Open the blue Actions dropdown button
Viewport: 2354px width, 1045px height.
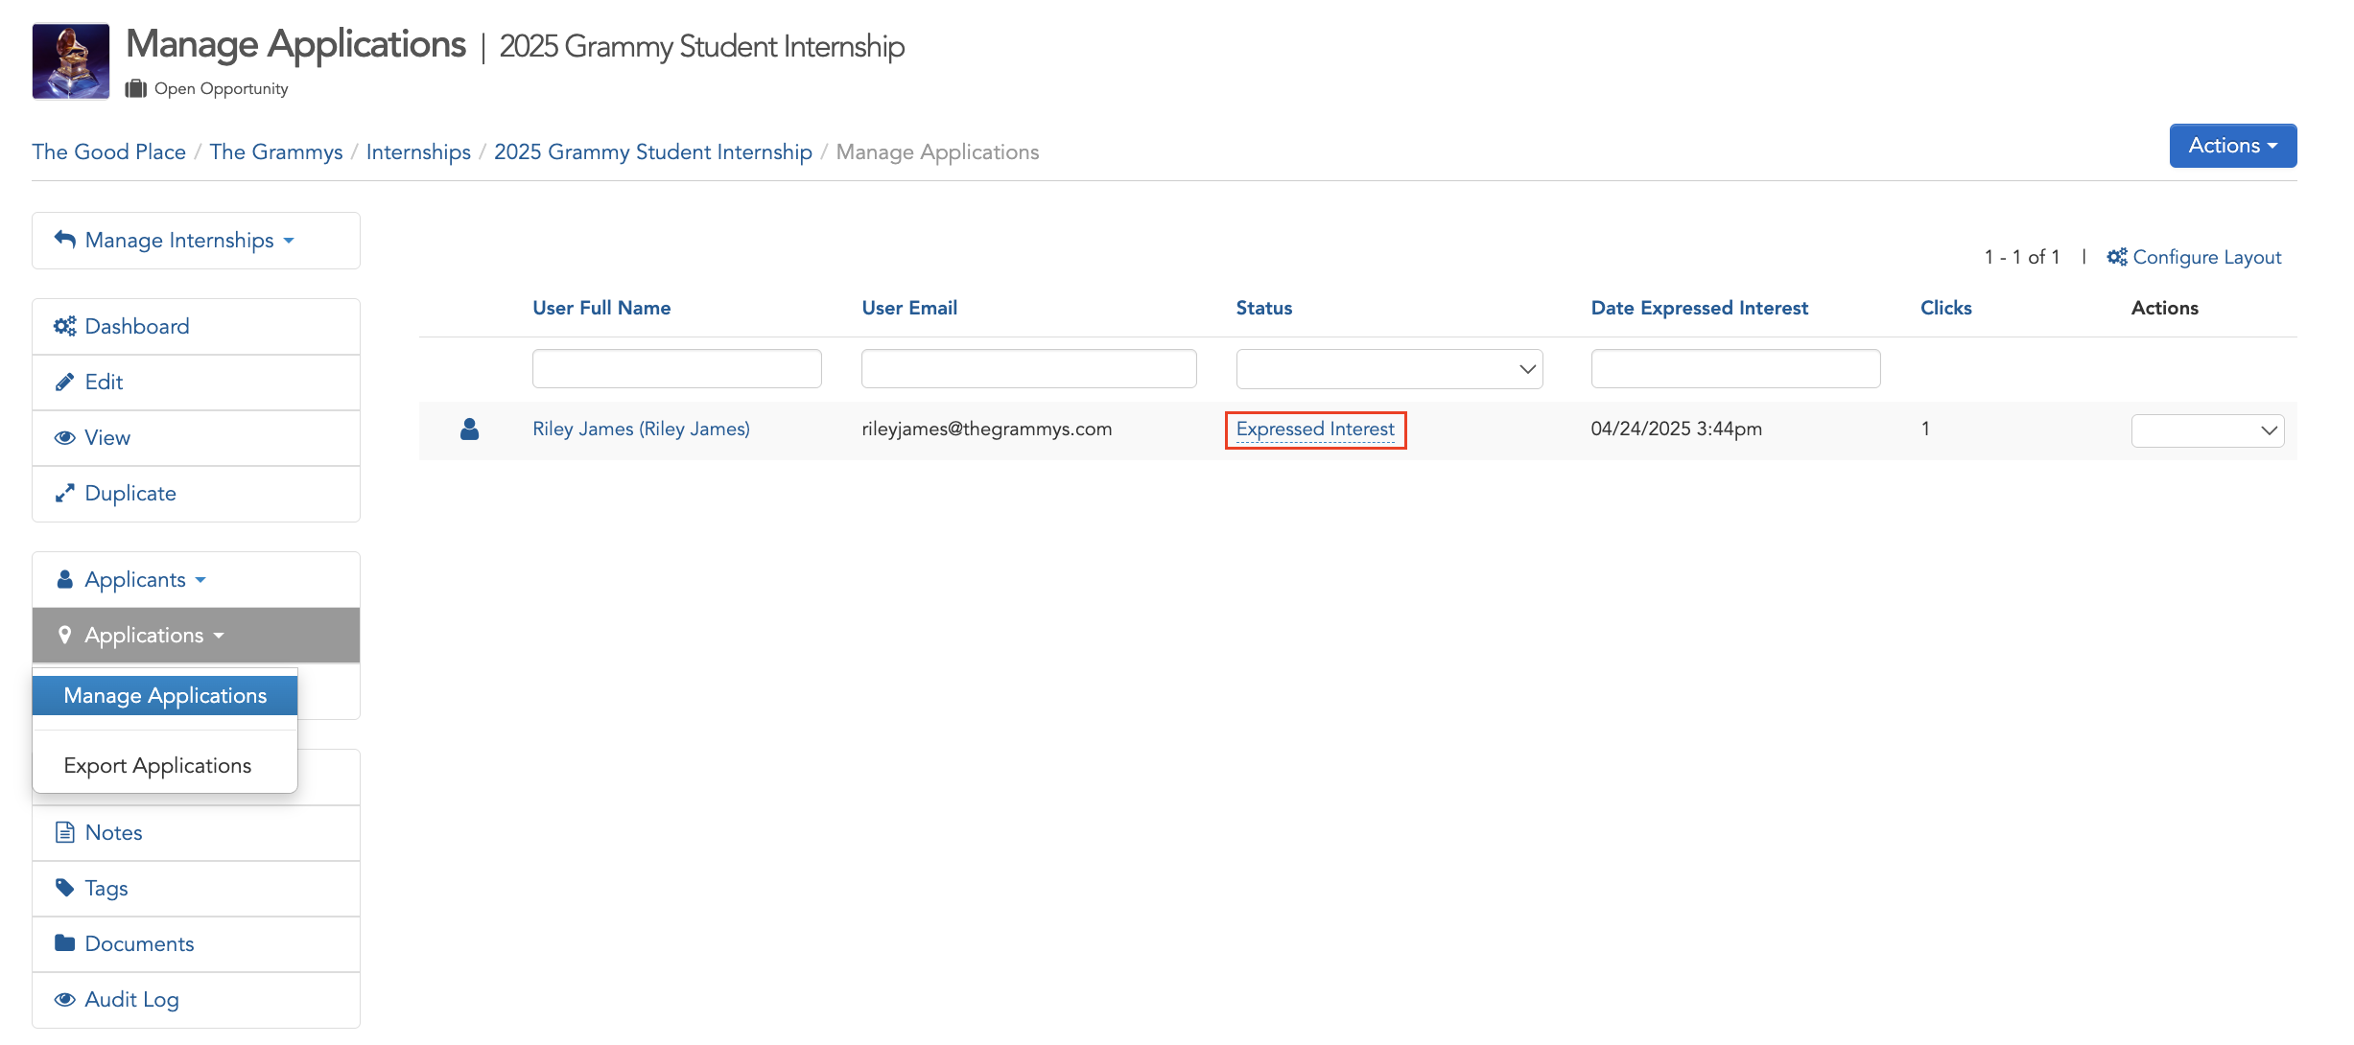(2233, 146)
